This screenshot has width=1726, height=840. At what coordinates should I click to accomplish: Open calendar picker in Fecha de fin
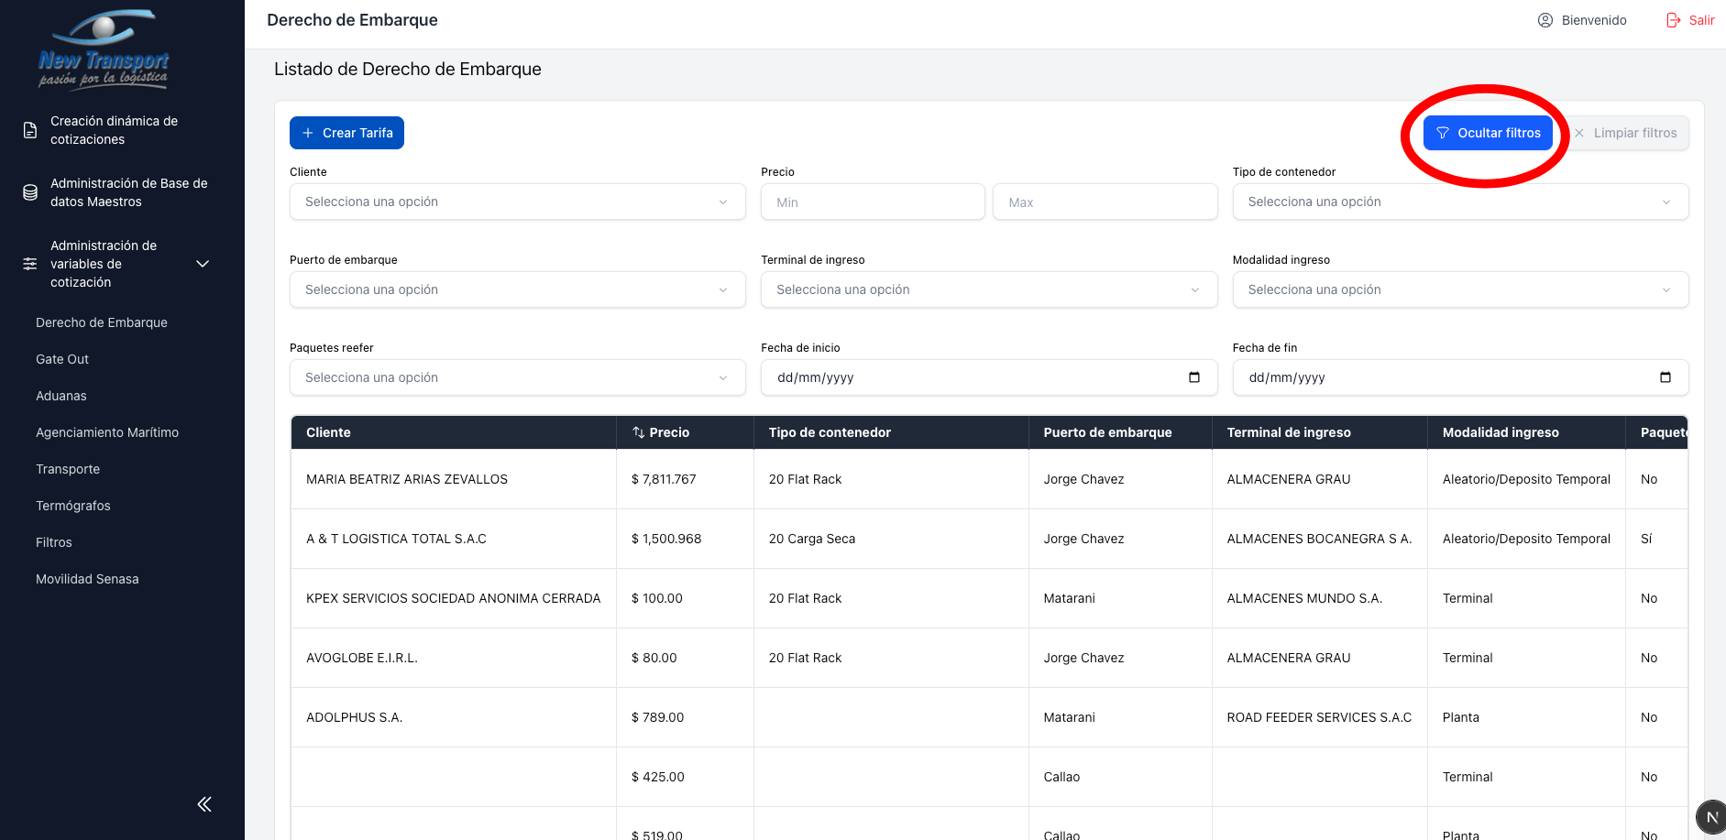pyautogui.click(x=1665, y=377)
